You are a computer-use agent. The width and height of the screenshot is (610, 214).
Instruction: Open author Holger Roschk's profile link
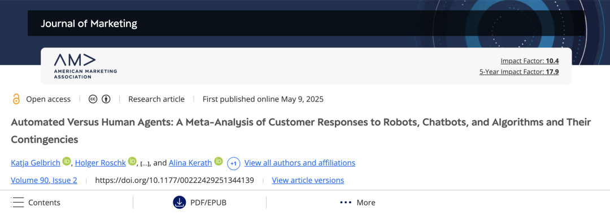click(x=101, y=163)
